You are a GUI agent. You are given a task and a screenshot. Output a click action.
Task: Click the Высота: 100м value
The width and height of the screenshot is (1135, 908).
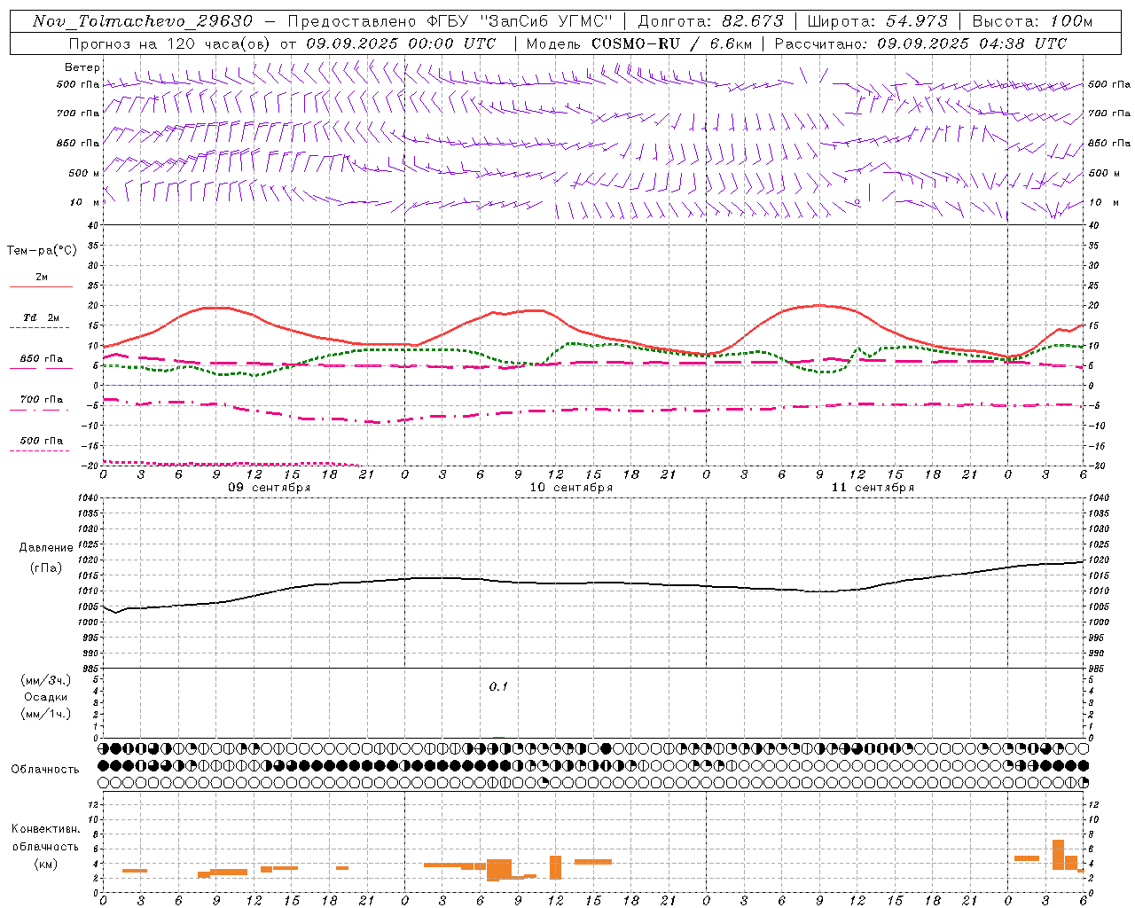tap(1033, 21)
